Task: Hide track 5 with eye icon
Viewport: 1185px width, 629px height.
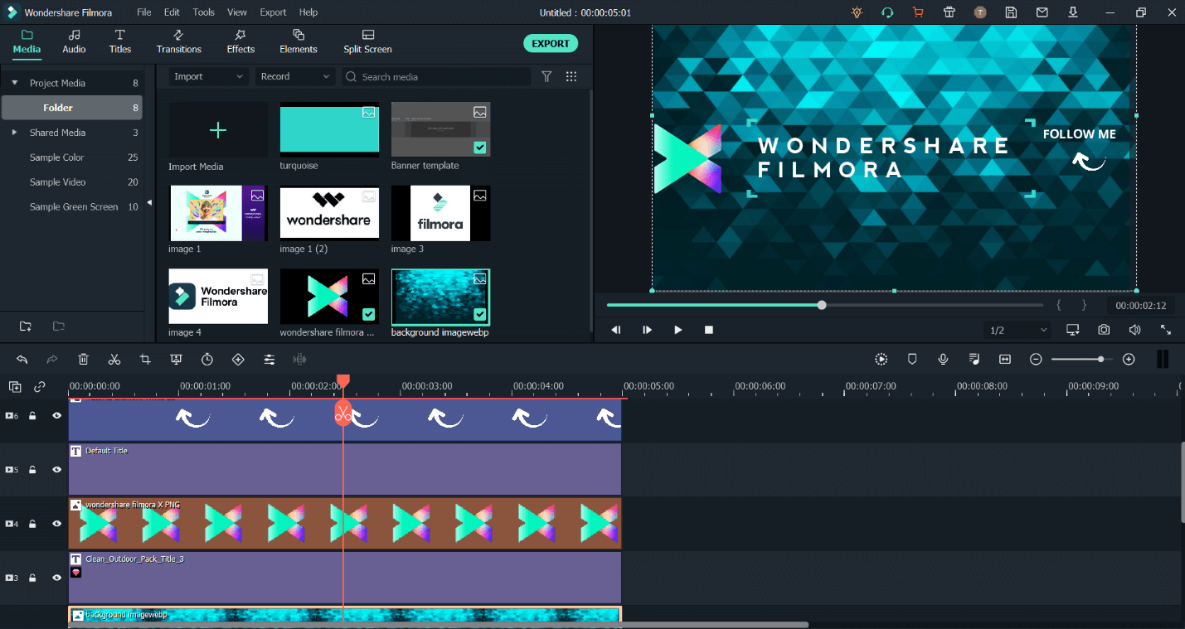Action: pos(57,470)
